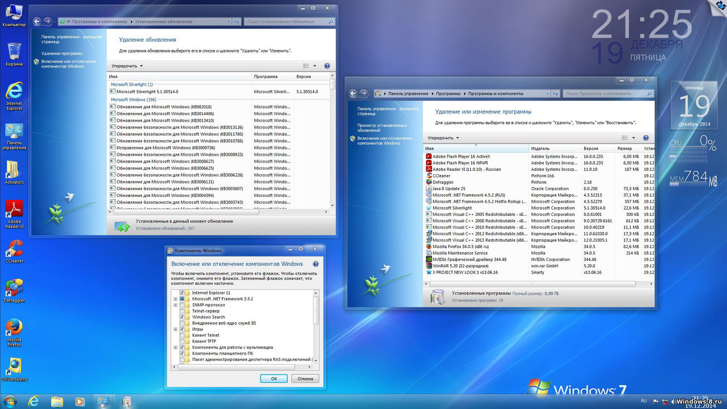Open Панель управления home link in Programs window
727x409 pixels.
[x=388, y=111]
